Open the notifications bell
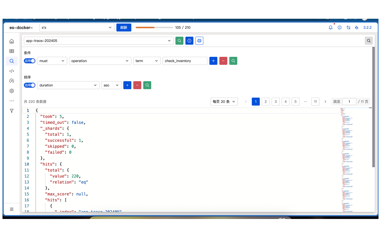 (x=330, y=27)
